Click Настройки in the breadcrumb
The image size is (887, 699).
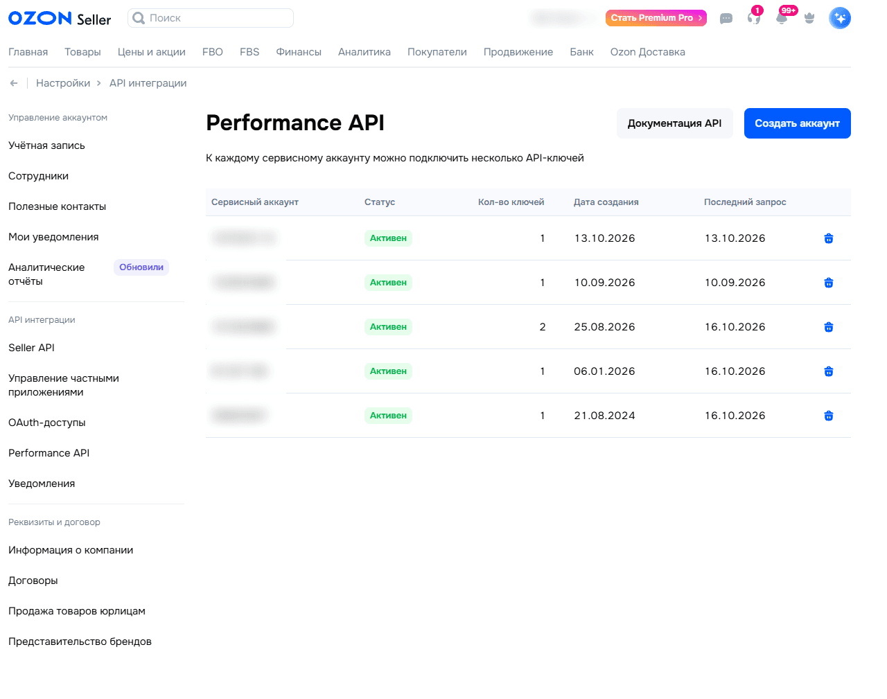pyautogui.click(x=63, y=83)
